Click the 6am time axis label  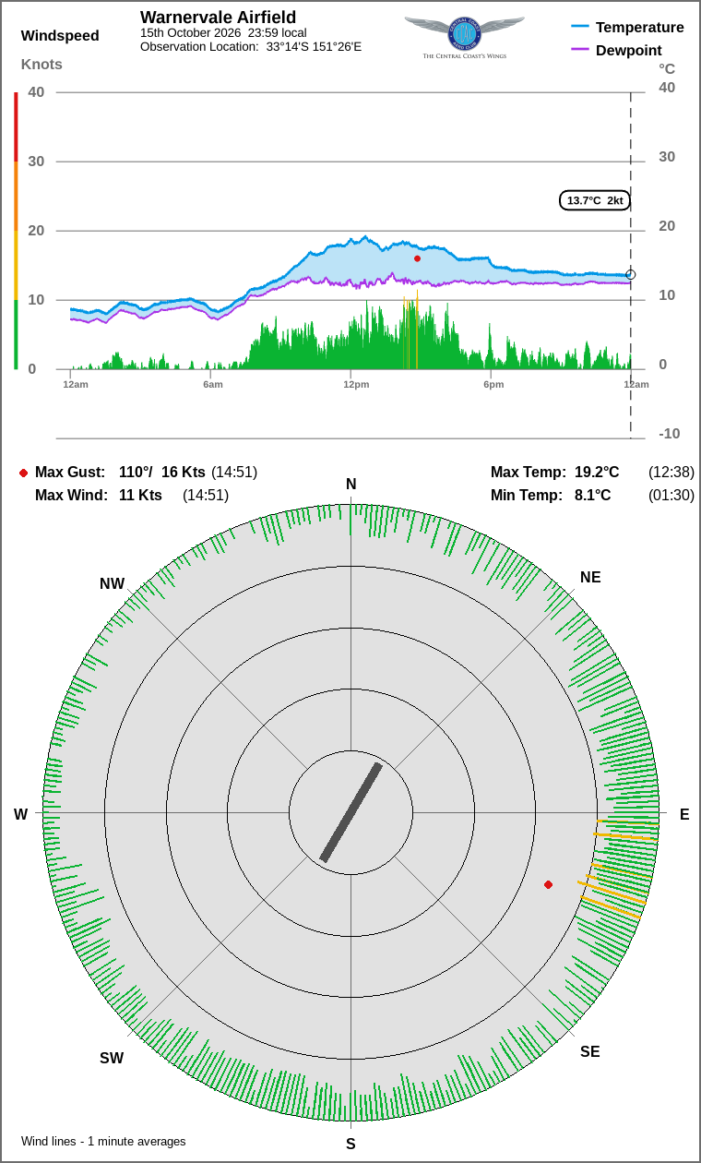[213, 384]
